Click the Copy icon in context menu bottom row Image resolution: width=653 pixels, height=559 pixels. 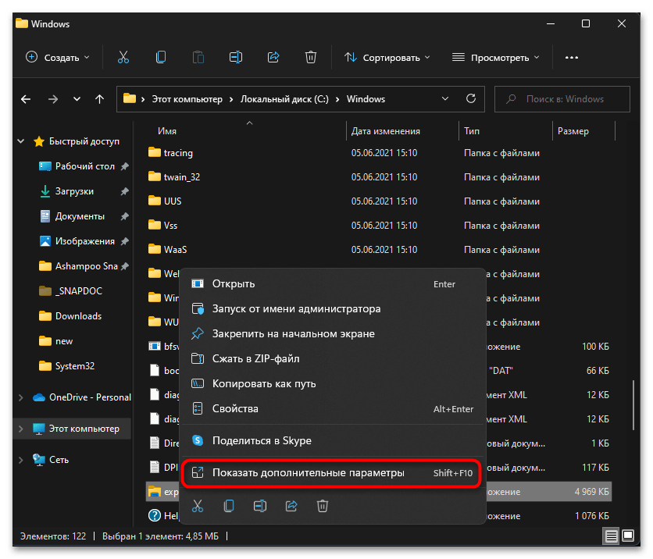click(x=229, y=506)
